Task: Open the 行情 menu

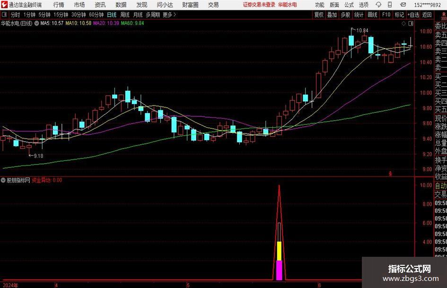Action: [59, 5]
